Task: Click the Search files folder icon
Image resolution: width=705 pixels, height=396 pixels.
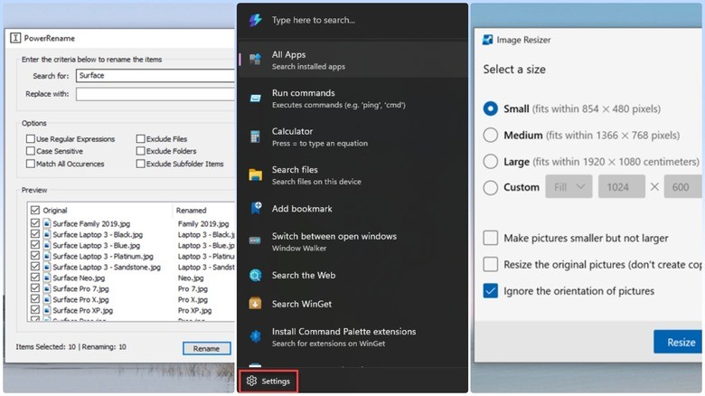Action: 256,174
